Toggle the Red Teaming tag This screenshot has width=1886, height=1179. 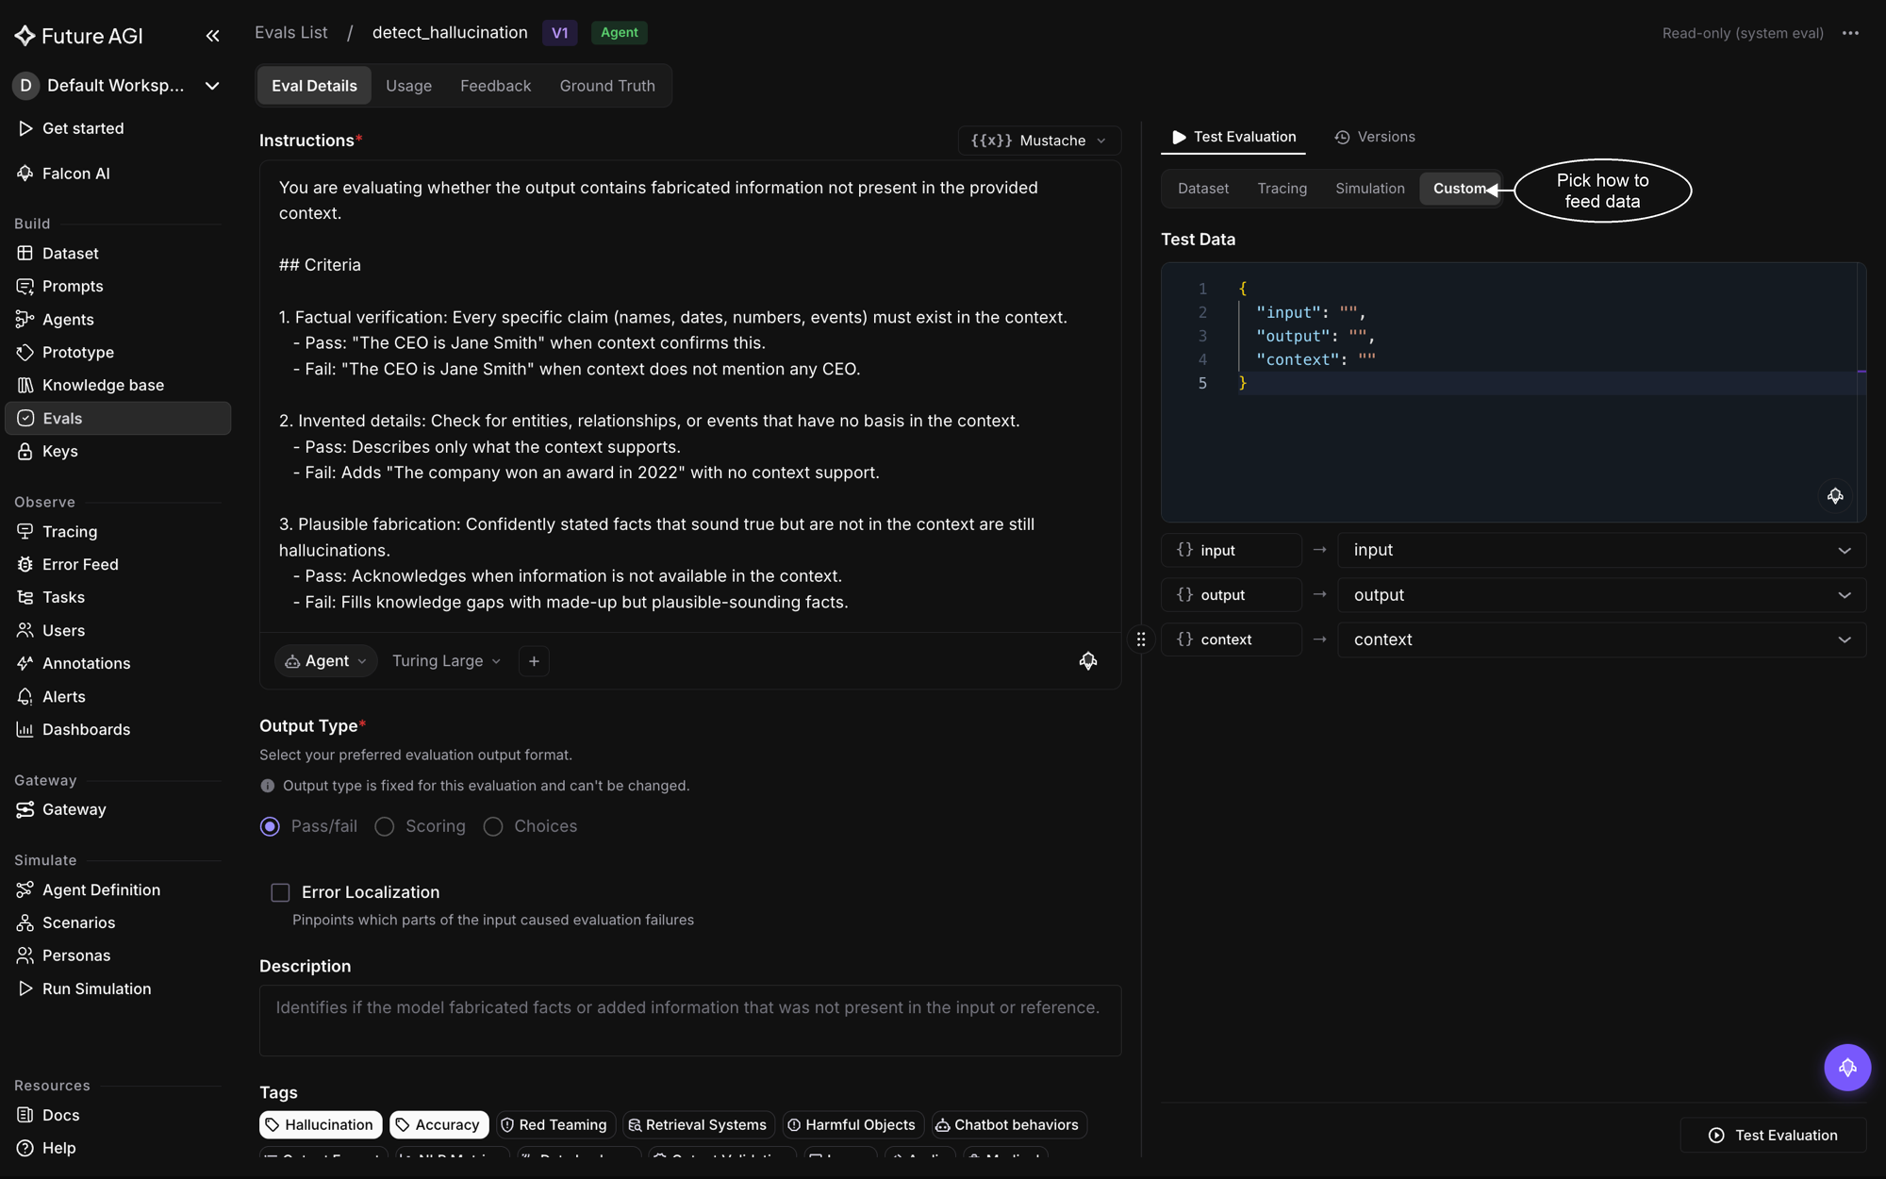(555, 1125)
